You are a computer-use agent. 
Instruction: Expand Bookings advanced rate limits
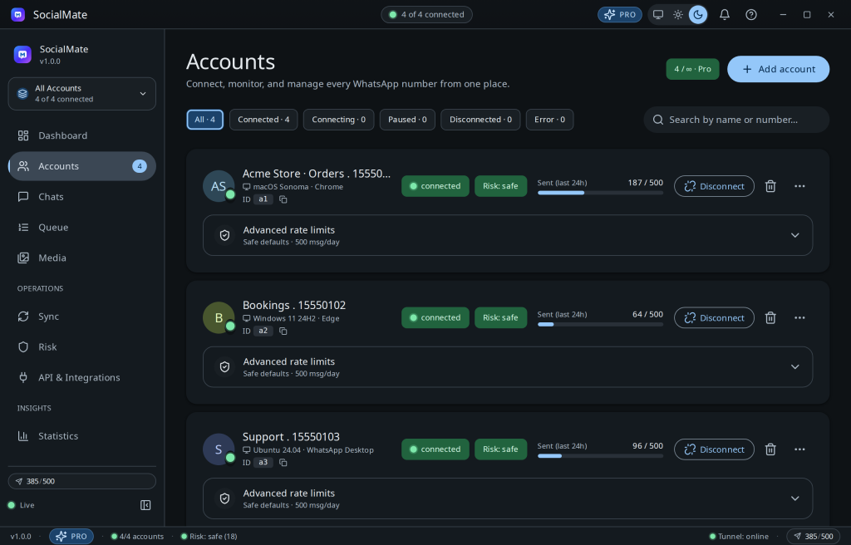click(508, 367)
